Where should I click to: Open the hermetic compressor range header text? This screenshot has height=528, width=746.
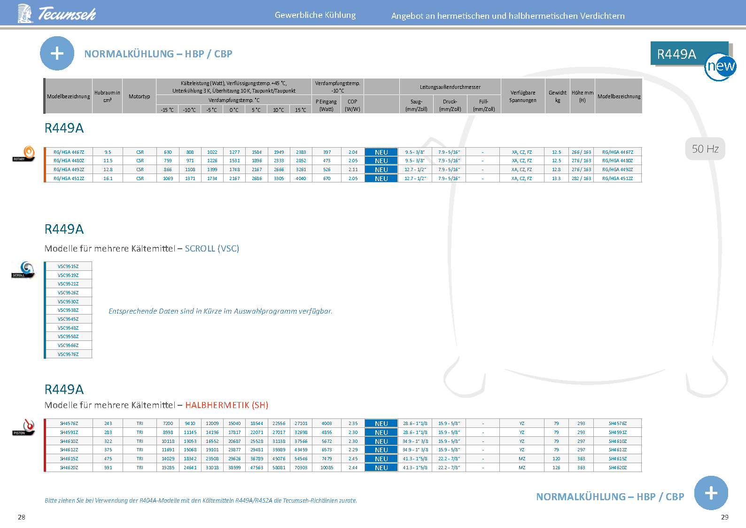pyautogui.click(x=507, y=16)
